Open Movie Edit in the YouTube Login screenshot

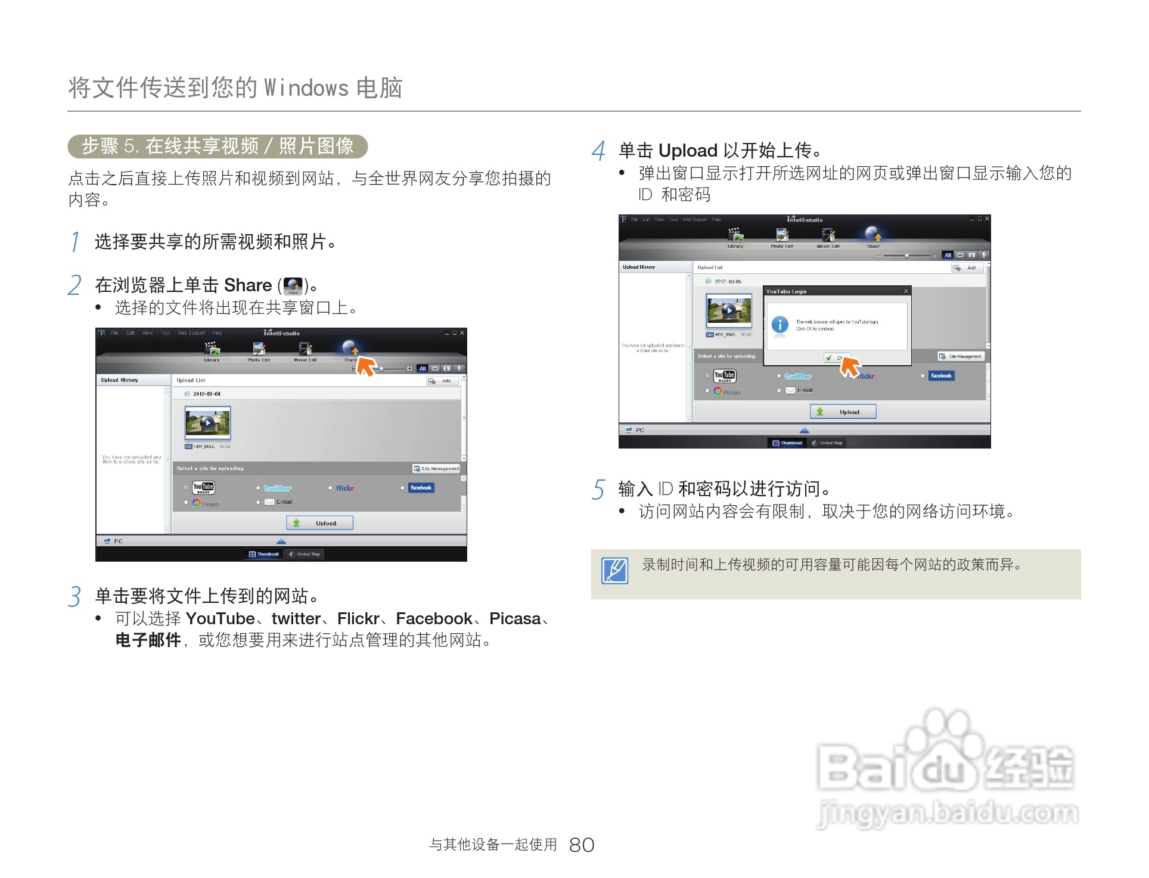(x=828, y=235)
